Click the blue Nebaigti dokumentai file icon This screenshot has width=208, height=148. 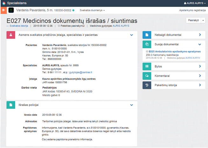click(x=147, y=35)
